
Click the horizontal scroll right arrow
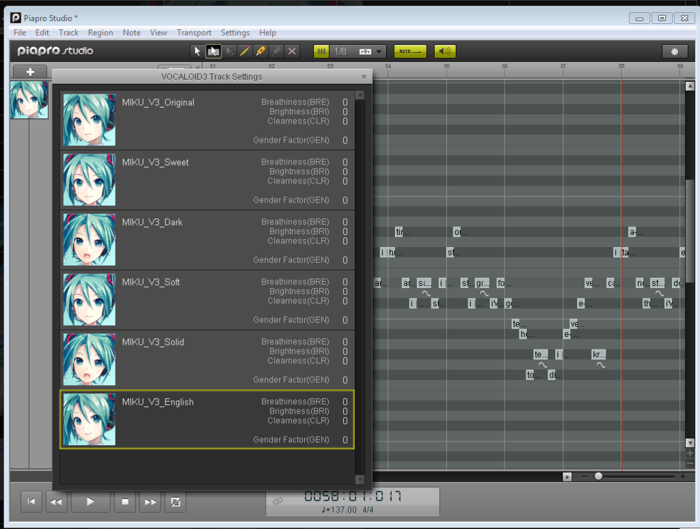567,477
